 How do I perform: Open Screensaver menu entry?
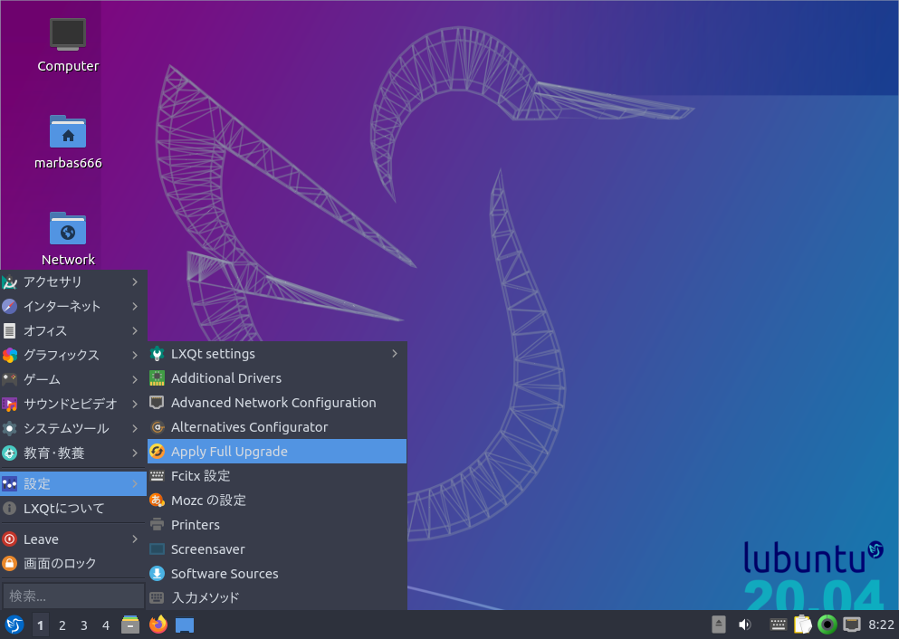point(277,549)
